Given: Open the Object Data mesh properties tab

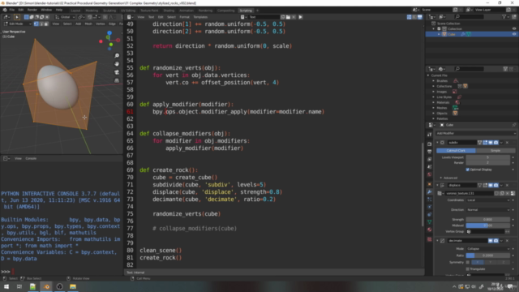Looking at the screenshot, I should (x=429, y=222).
